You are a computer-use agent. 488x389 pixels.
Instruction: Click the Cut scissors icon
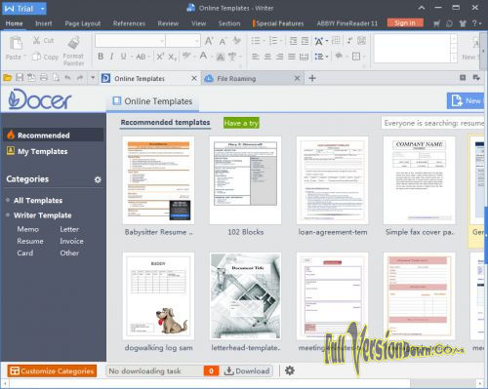pos(36,40)
